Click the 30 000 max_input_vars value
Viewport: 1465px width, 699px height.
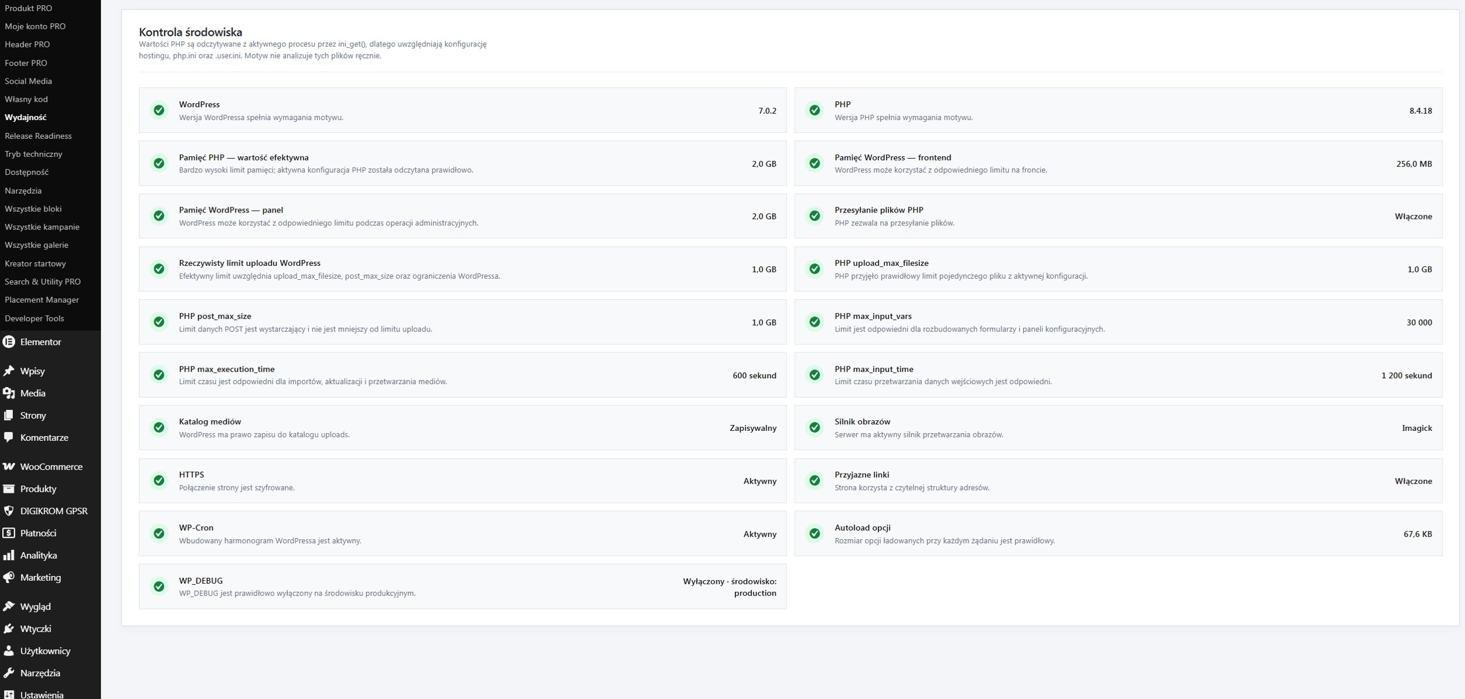[1419, 323]
